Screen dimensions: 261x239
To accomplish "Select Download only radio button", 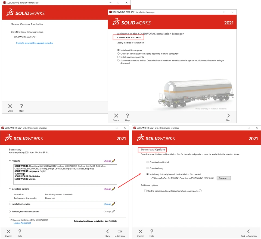I will (147, 168).
